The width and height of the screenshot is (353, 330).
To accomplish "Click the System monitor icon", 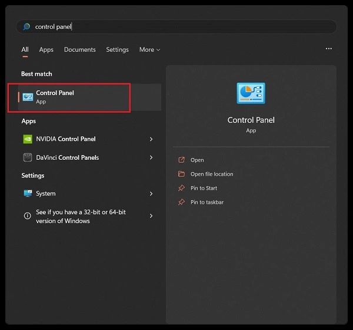I will pos(28,193).
